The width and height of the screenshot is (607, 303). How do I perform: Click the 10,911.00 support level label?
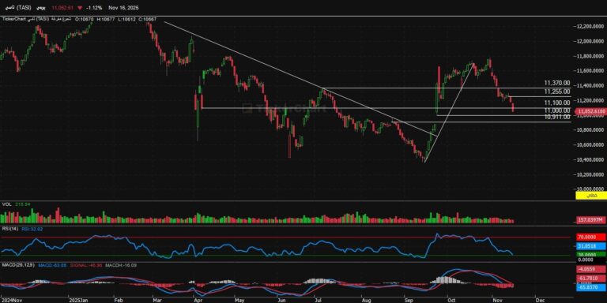point(556,117)
